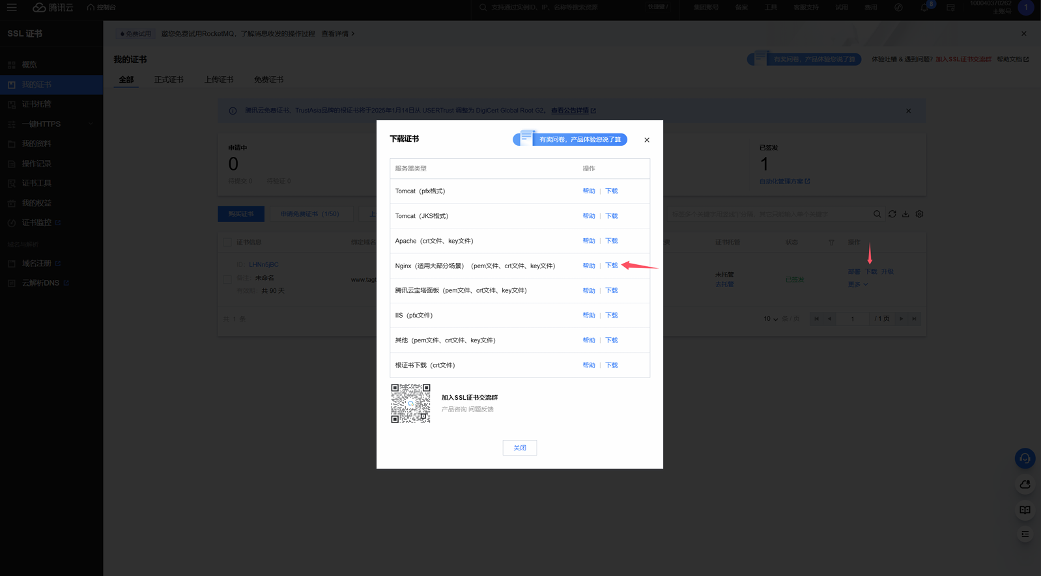
Task: Open the notification bell icon
Action: pyautogui.click(x=924, y=8)
